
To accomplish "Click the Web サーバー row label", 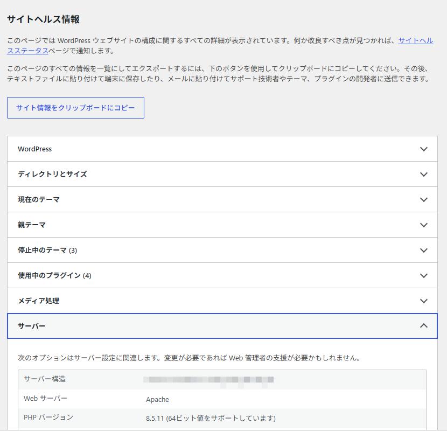I will click(x=46, y=399).
